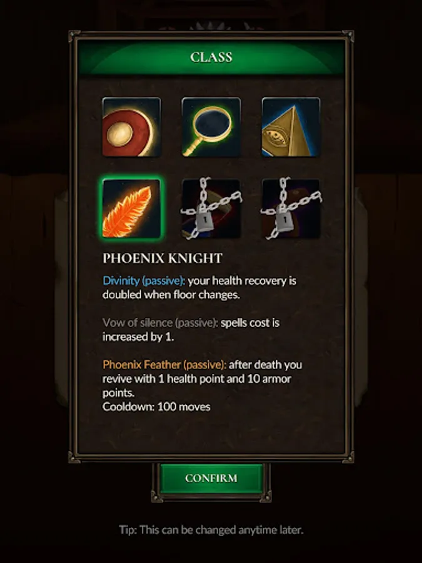The height and width of the screenshot is (563, 422).
Task: Click the orange Phoenix Feather (passive) label
Action: [164, 365]
